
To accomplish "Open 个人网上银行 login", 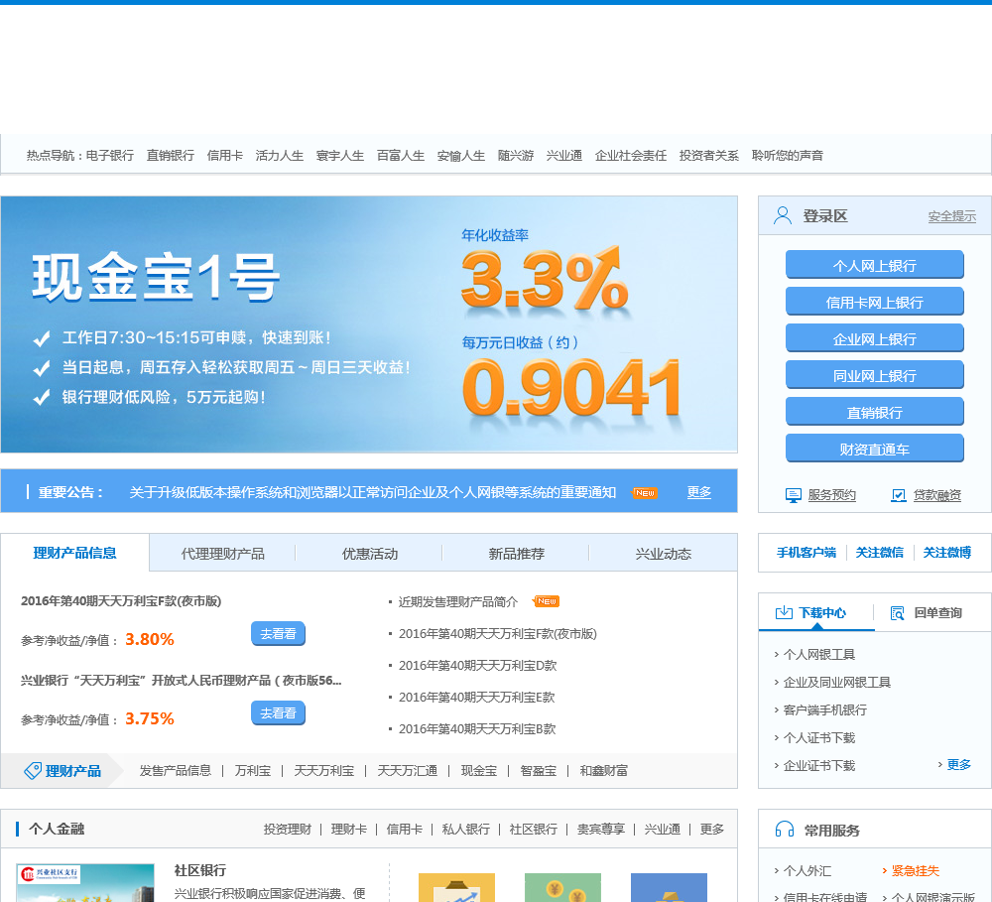I will (x=874, y=265).
